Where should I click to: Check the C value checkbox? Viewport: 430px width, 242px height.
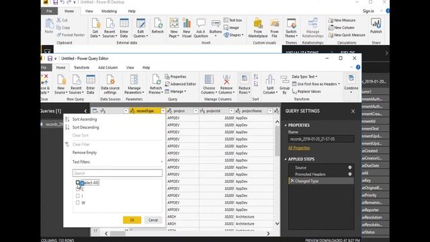tap(78, 189)
